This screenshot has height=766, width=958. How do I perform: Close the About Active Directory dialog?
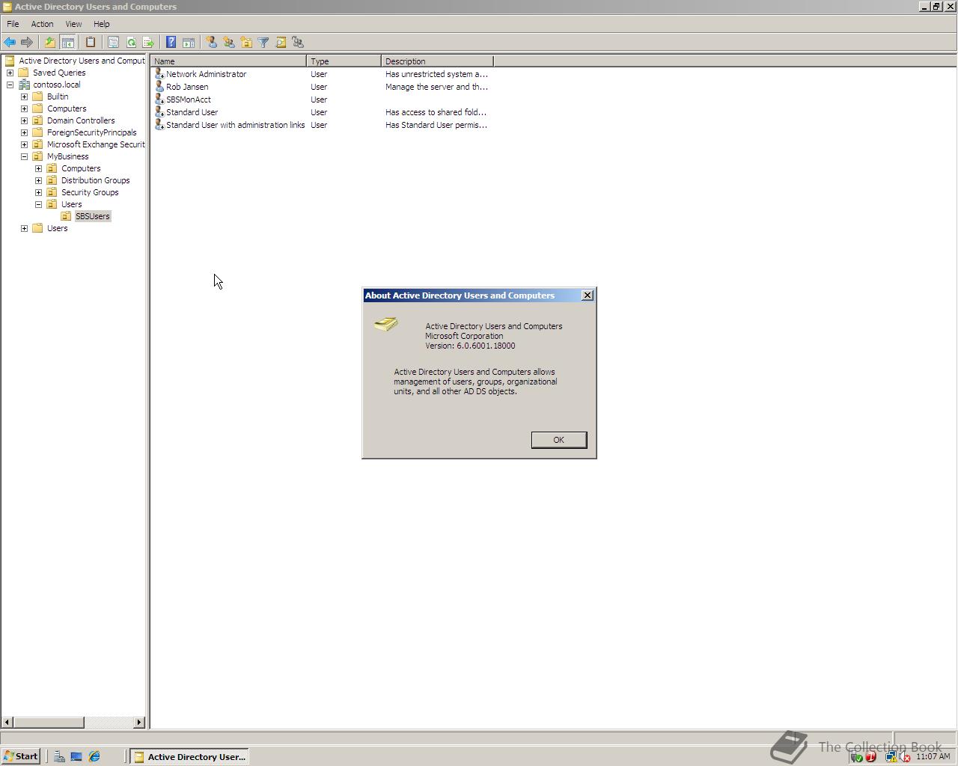tap(588, 295)
